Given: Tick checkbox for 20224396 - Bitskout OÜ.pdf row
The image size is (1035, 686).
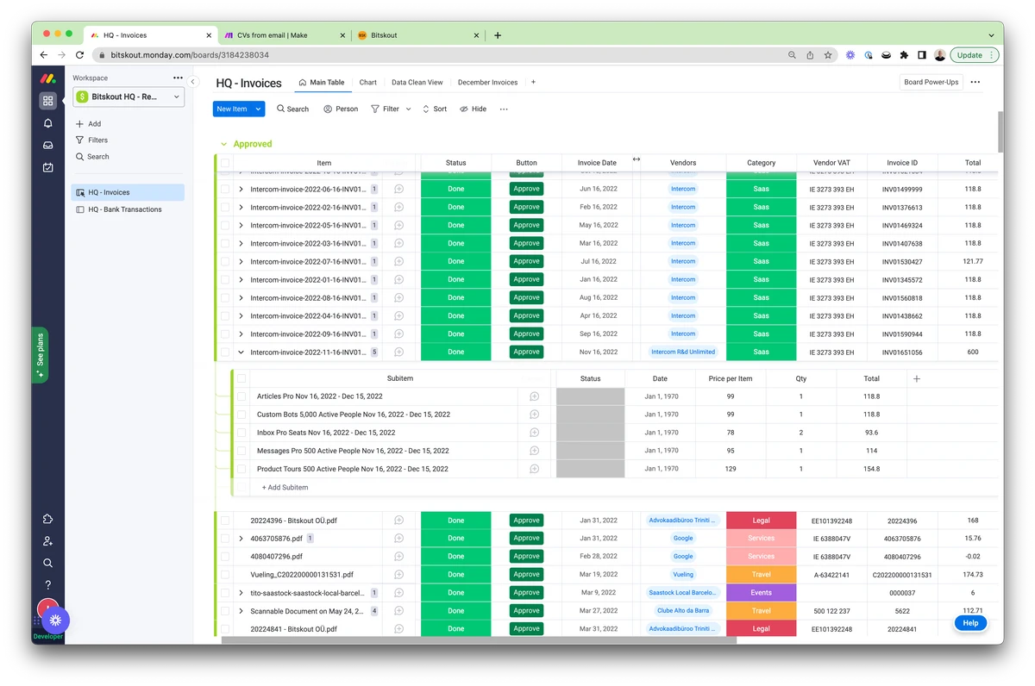Looking at the screenshot, I should (x=225, y=521).
